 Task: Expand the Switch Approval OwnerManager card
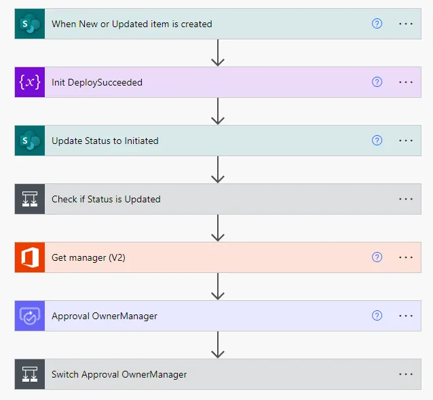click(x=218, y=374)
